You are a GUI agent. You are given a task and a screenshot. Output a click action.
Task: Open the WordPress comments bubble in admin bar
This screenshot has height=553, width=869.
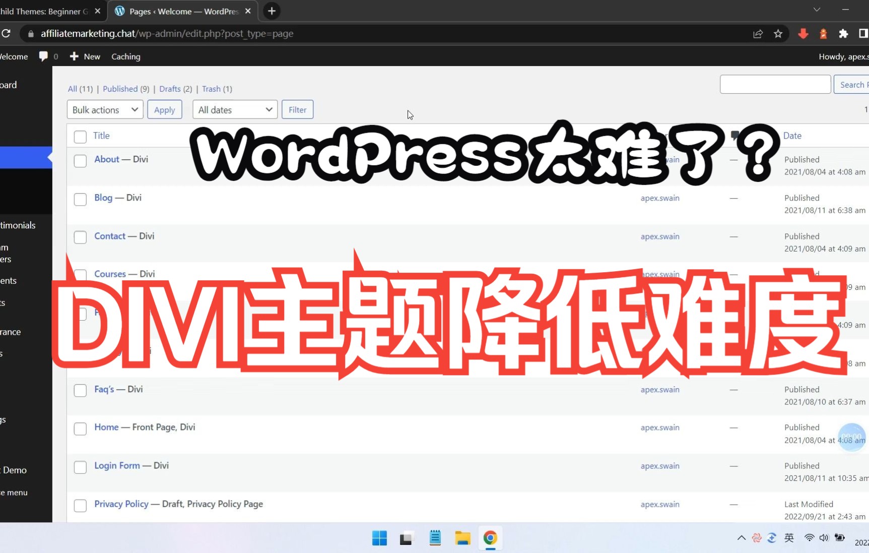(44, 56)
